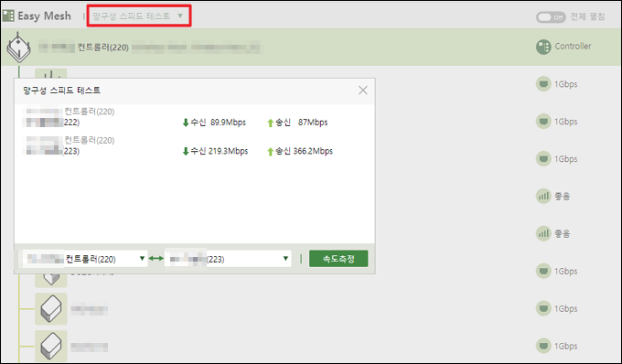The height and width of the screenshot is (364, 622).
Task: Click the Controller label text
Action: [573, 47]
